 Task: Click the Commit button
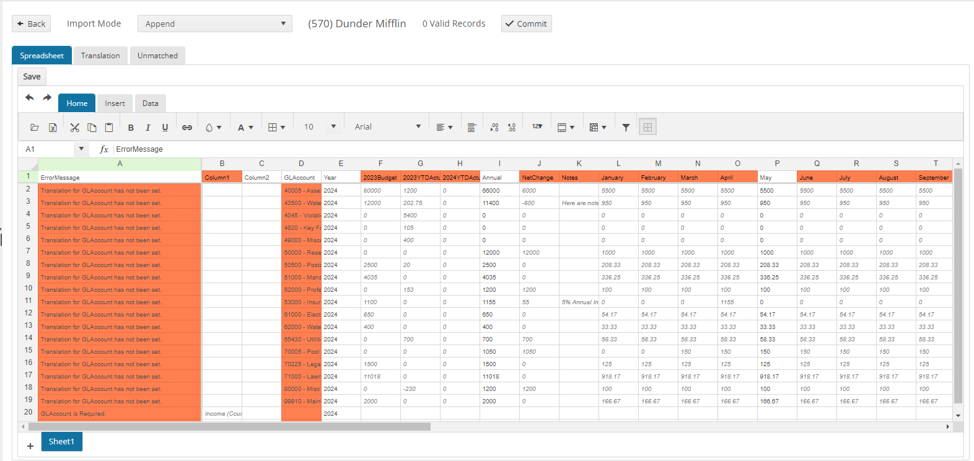pyautogui.click(x=526, y=24)
